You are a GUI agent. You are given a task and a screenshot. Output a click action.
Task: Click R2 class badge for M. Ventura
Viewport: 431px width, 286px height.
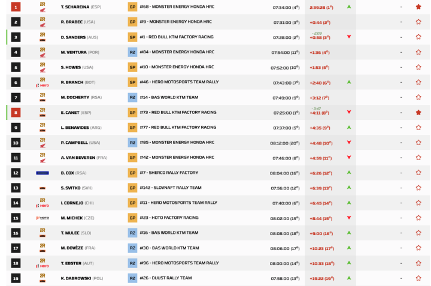coord(132,52)
